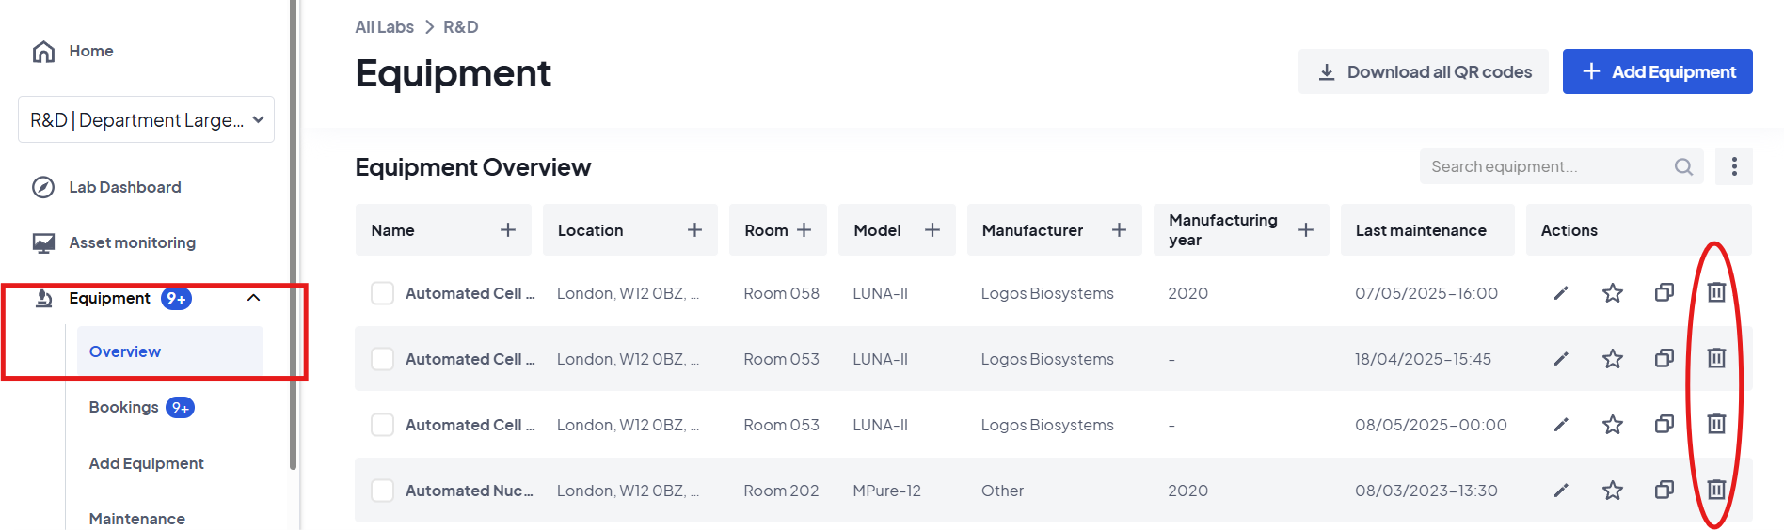Open Asset monitoring from the sidebar

coord(132,242)
